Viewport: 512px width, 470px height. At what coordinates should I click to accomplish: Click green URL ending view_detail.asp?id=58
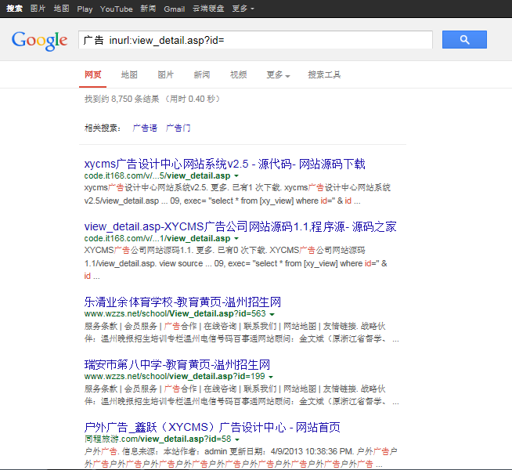tap(157, 439)
